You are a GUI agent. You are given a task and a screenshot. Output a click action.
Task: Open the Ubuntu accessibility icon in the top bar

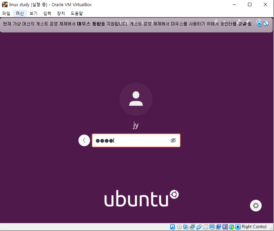coord(216,22)
